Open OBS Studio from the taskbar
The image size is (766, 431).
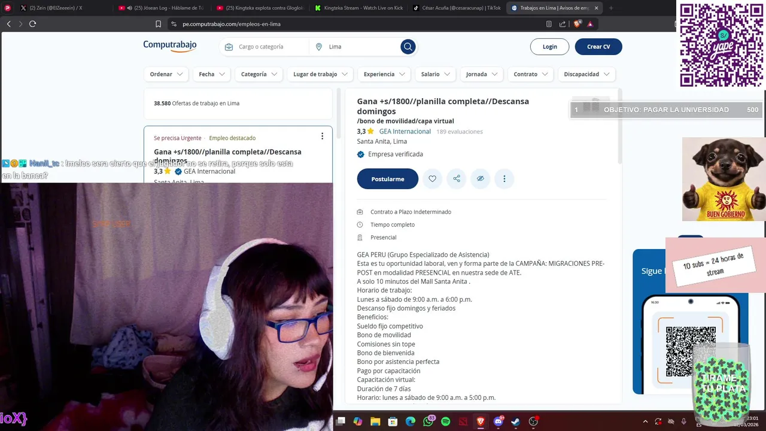(533, 421)
